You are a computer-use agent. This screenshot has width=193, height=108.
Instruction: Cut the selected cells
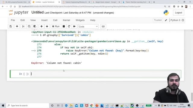click(24, 26)
